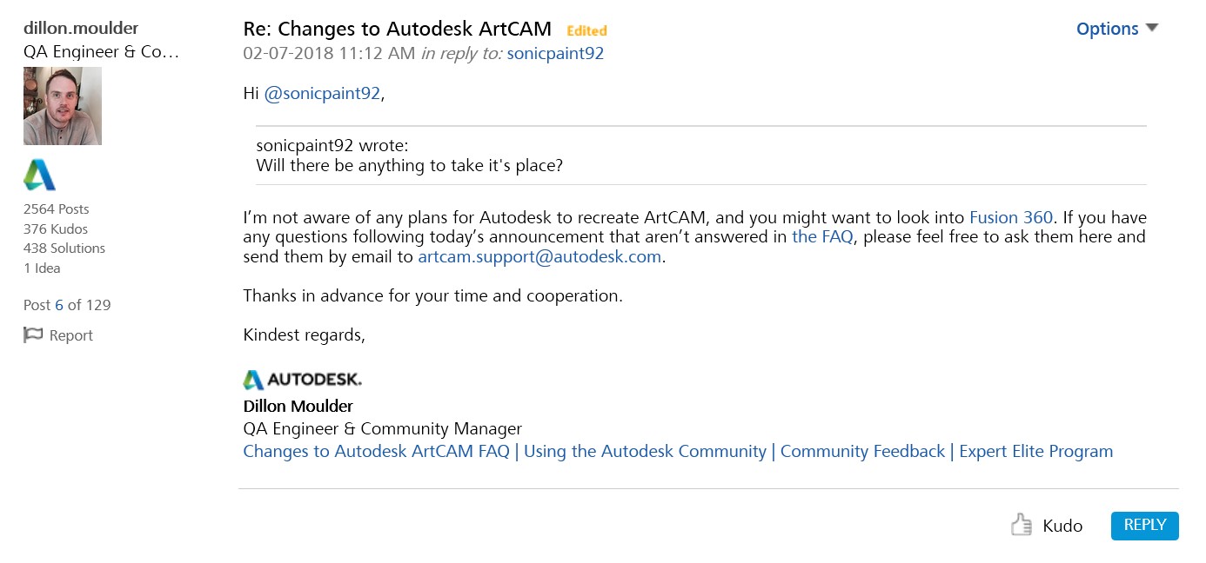The image size is (1206, 563).
Task: Click the Kudo thumbs-up icon
Action: coord(1021,525)
